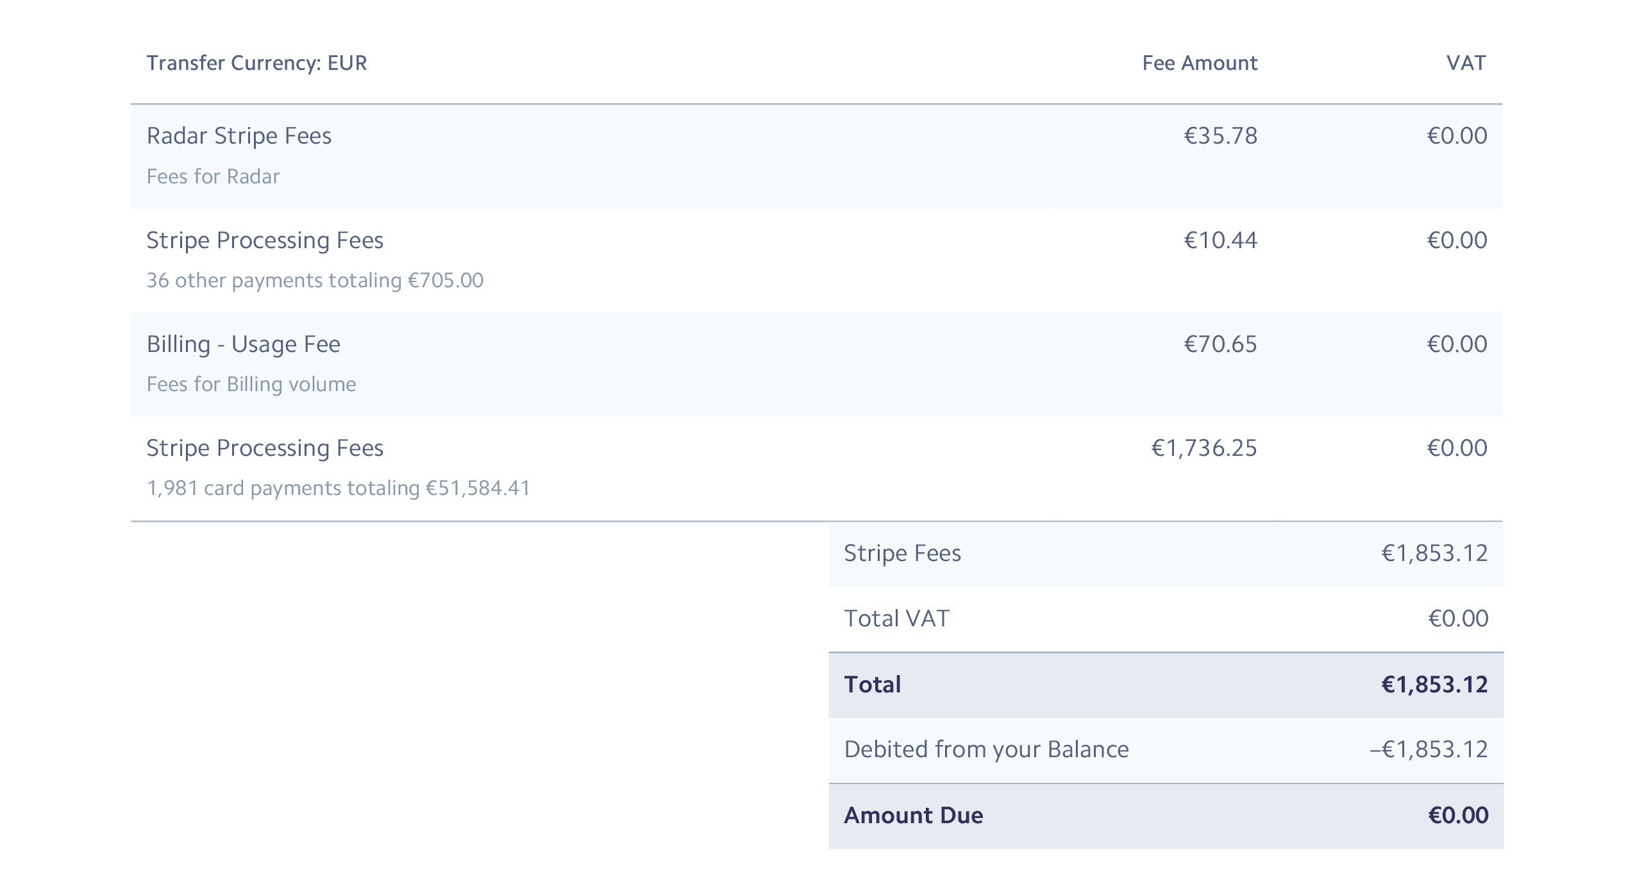1635x895 pixels.
Task: Select the Radar Stripe Fees row title
Action: pos(239,136)
